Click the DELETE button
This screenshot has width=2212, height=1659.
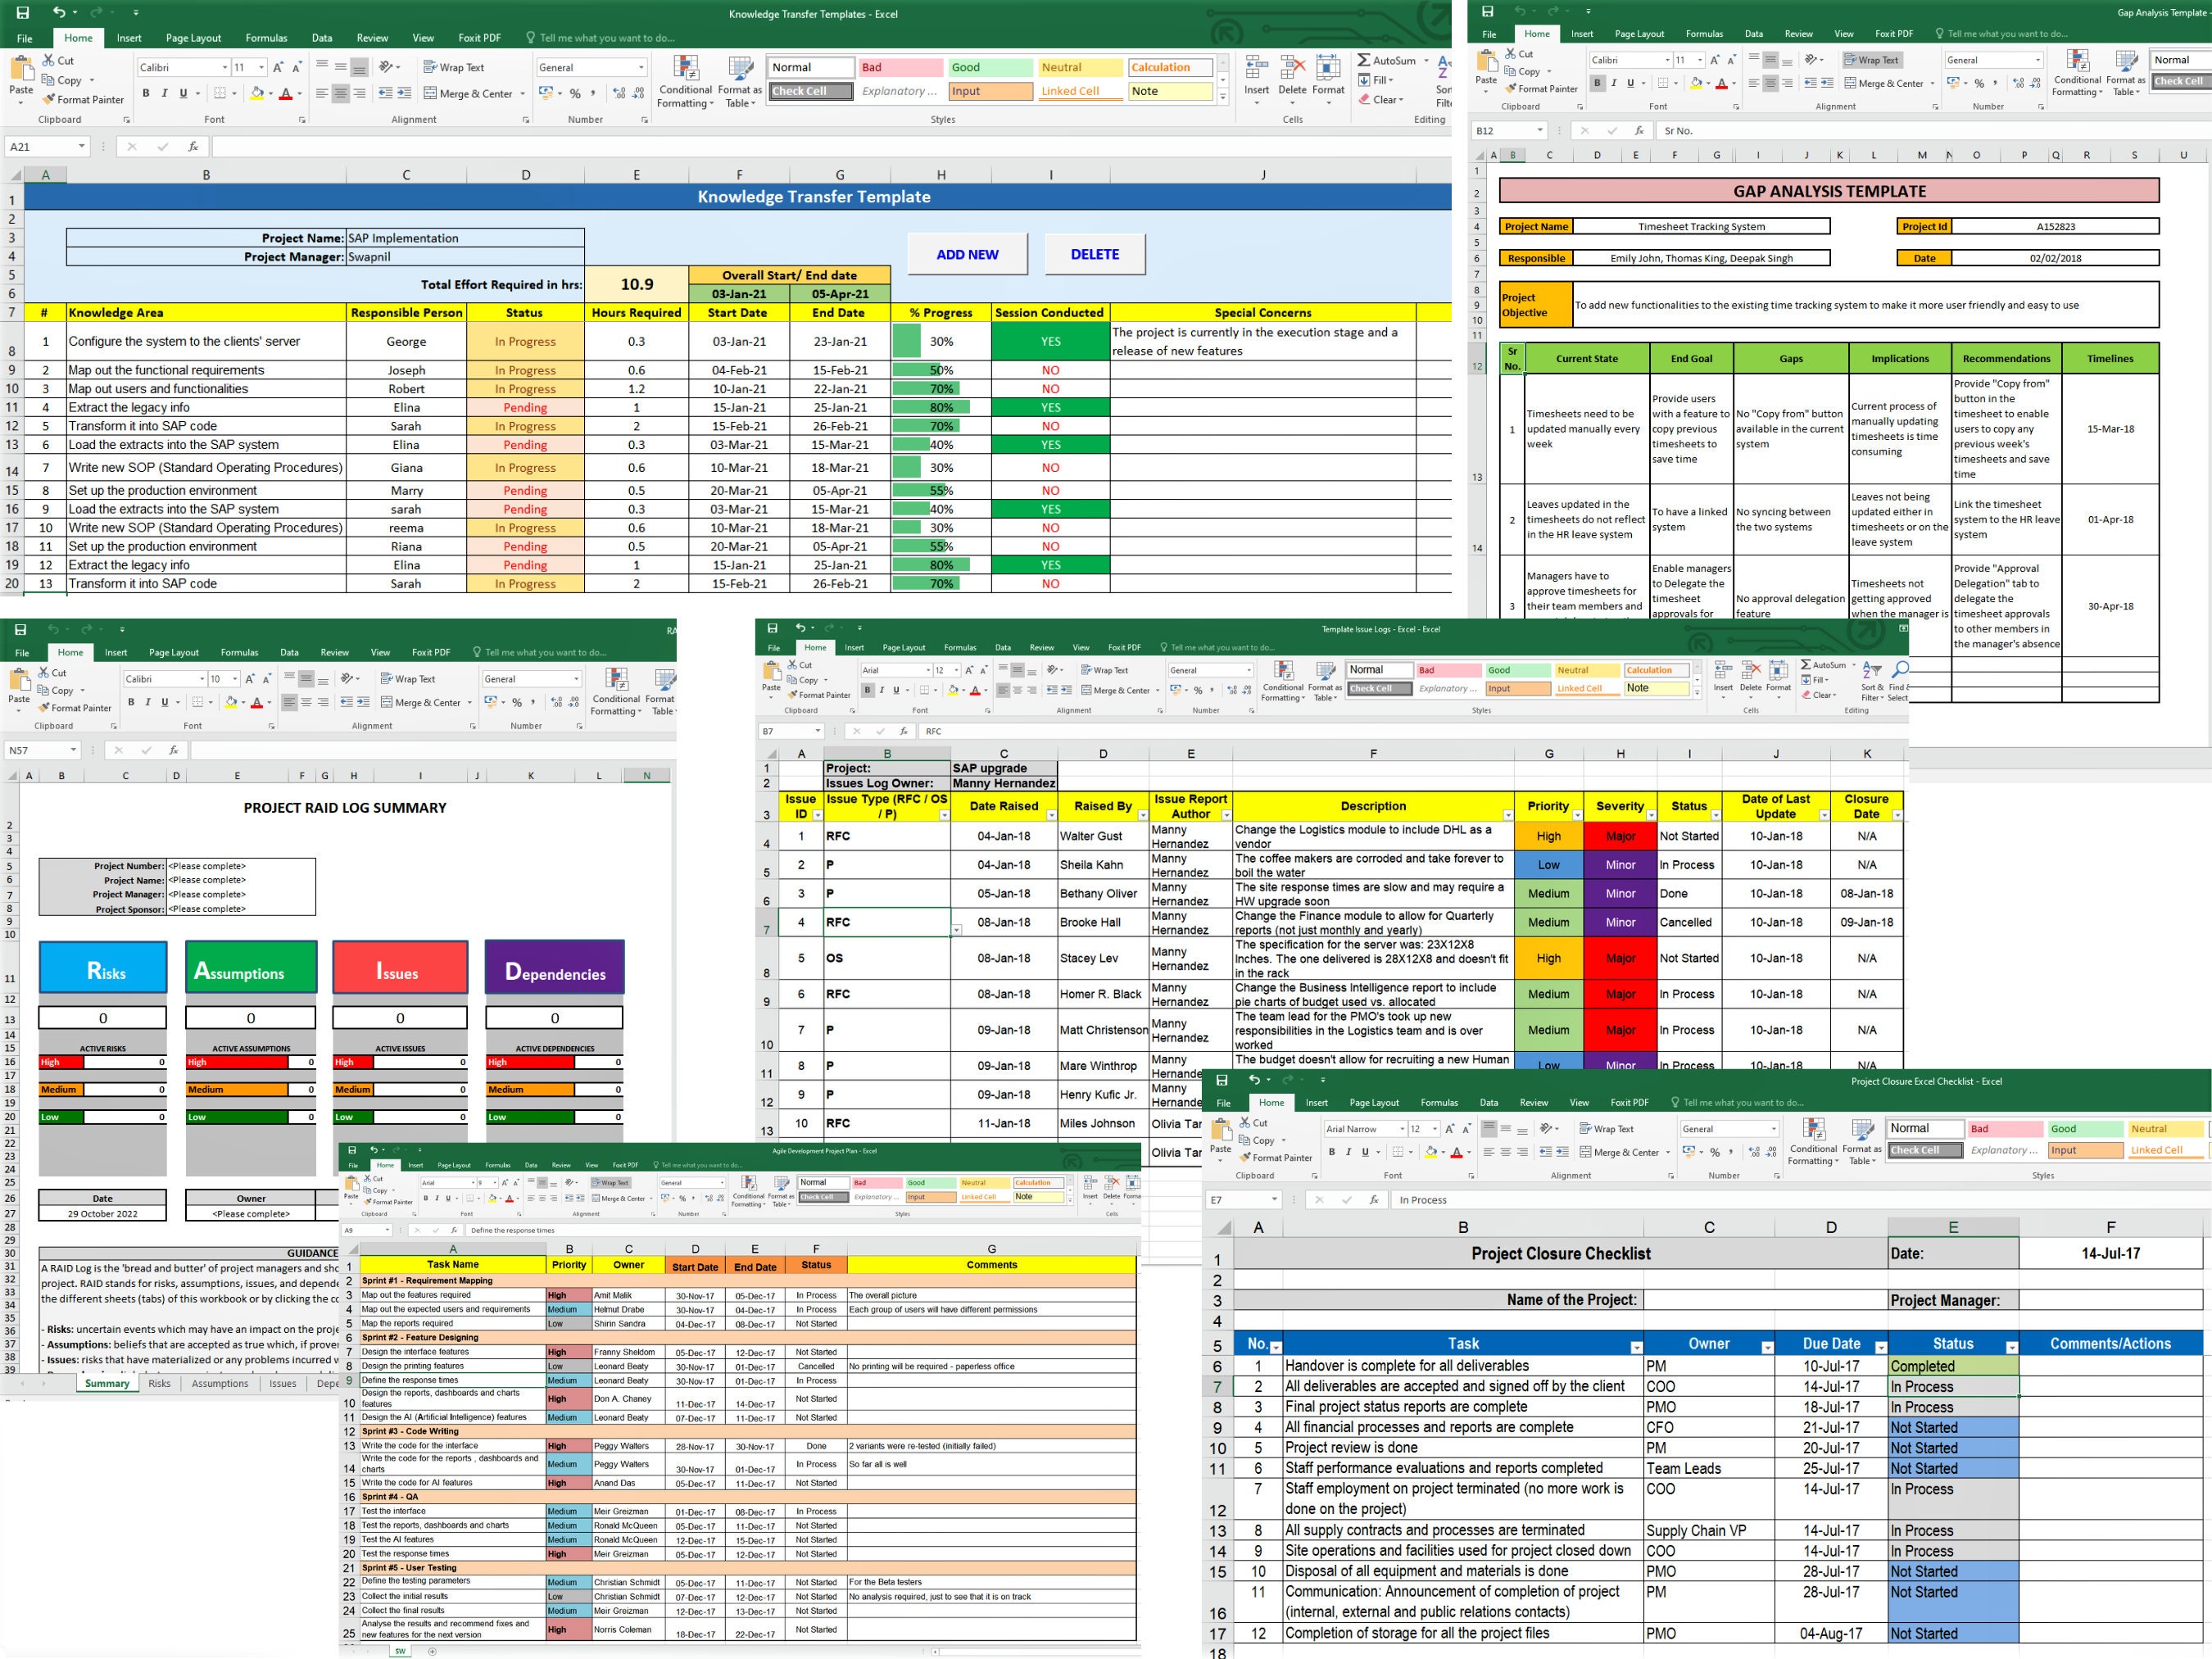click(1095, 254)
